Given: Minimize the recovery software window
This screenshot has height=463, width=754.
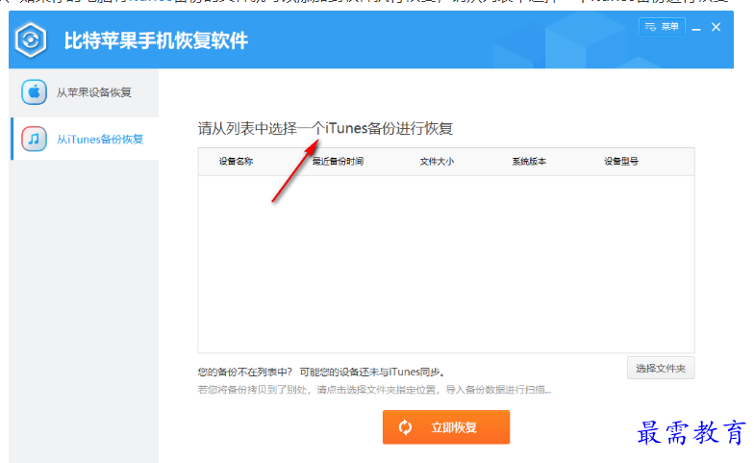Looking at the screenshot, I should (x=696, y=28).
